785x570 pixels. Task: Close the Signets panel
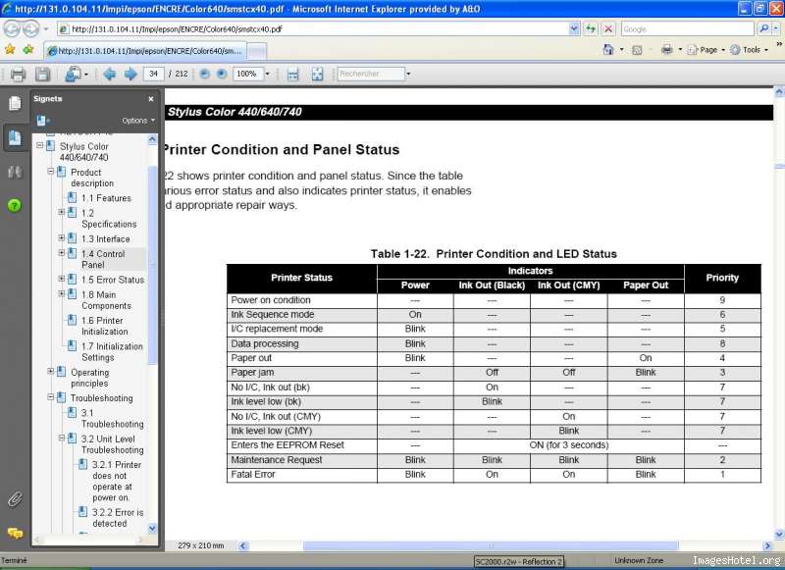(x=150, y=99)
